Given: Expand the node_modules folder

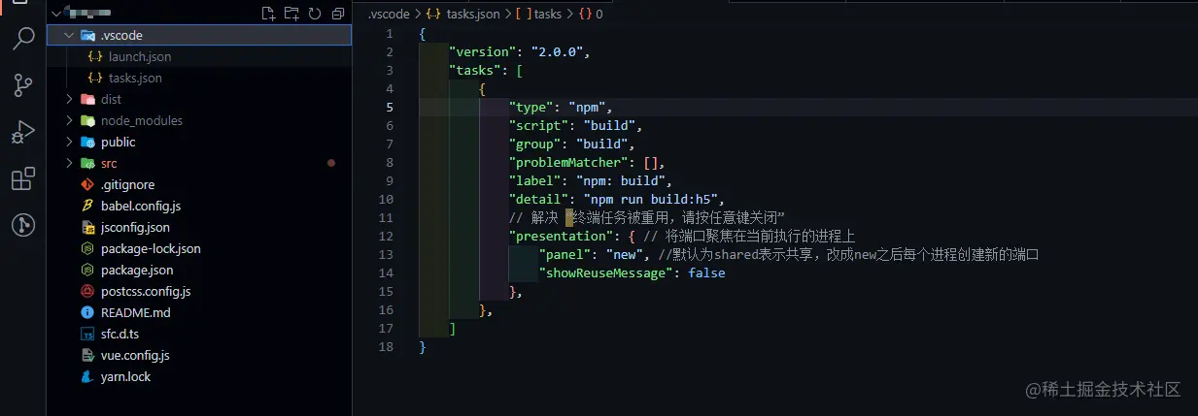Looking at the screenshot, I should [x=69, y=120].
